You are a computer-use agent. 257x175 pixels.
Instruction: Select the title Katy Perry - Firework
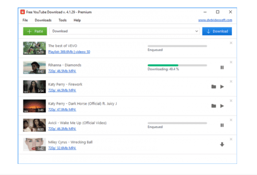point(65,84)
